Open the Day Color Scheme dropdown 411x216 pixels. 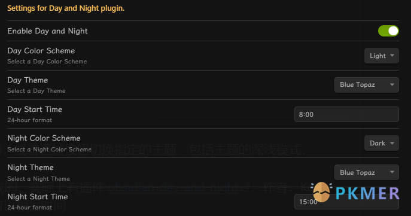[x=381, y=56]
